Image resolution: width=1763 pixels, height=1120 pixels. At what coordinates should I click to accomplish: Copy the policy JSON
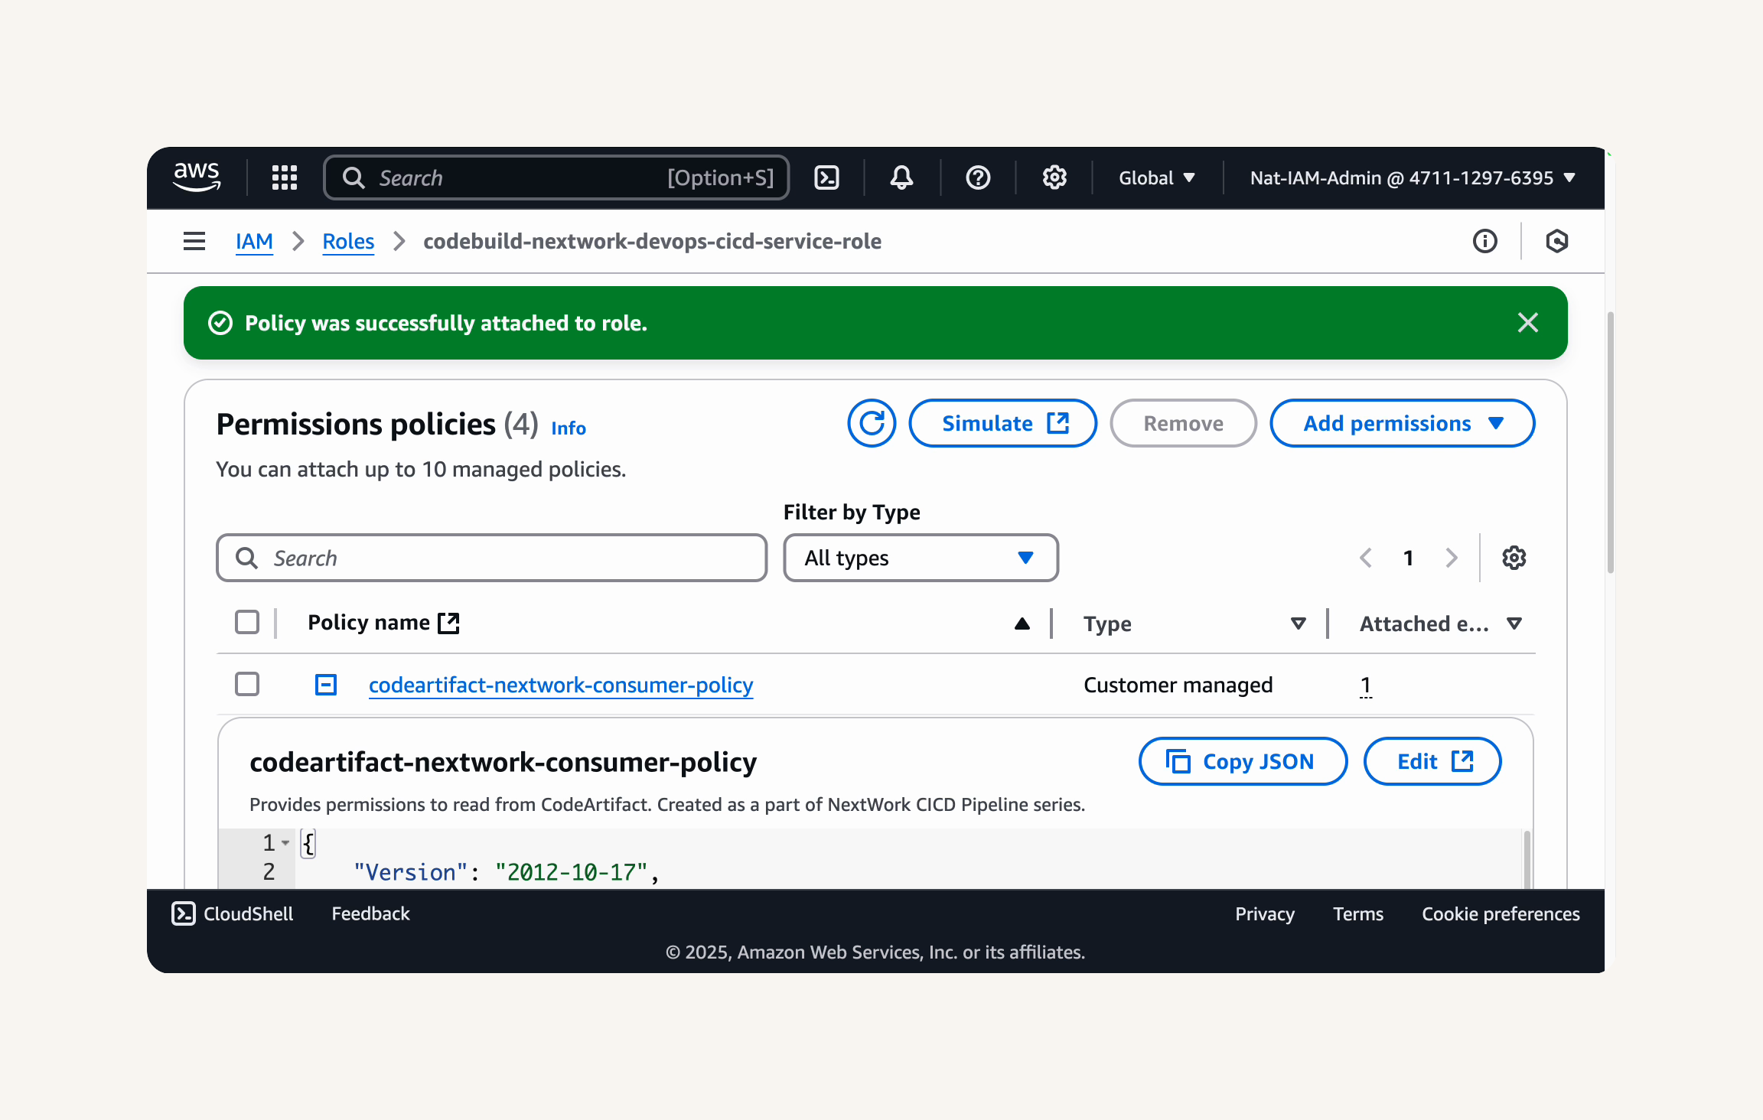click(x=1243, y=761)
